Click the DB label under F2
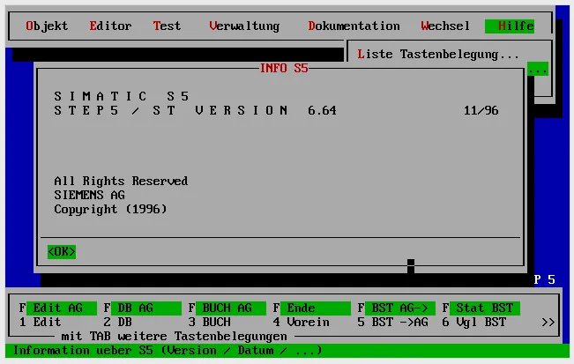 pyautogui.click(x=124, y=323)
